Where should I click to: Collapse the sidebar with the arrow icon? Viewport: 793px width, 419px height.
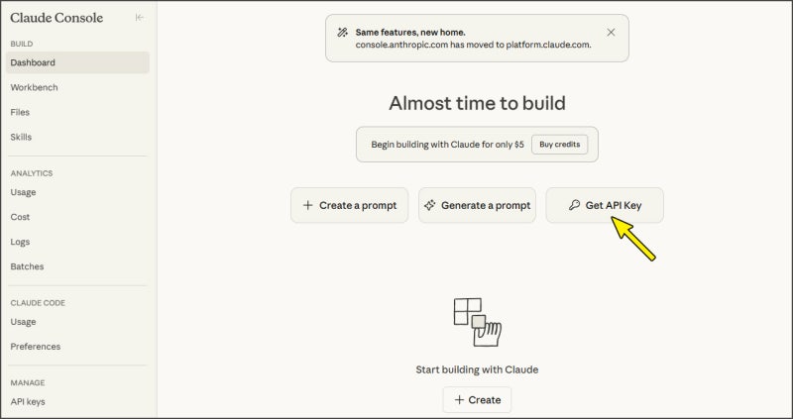pyautogui.click(x=140, y=18)
